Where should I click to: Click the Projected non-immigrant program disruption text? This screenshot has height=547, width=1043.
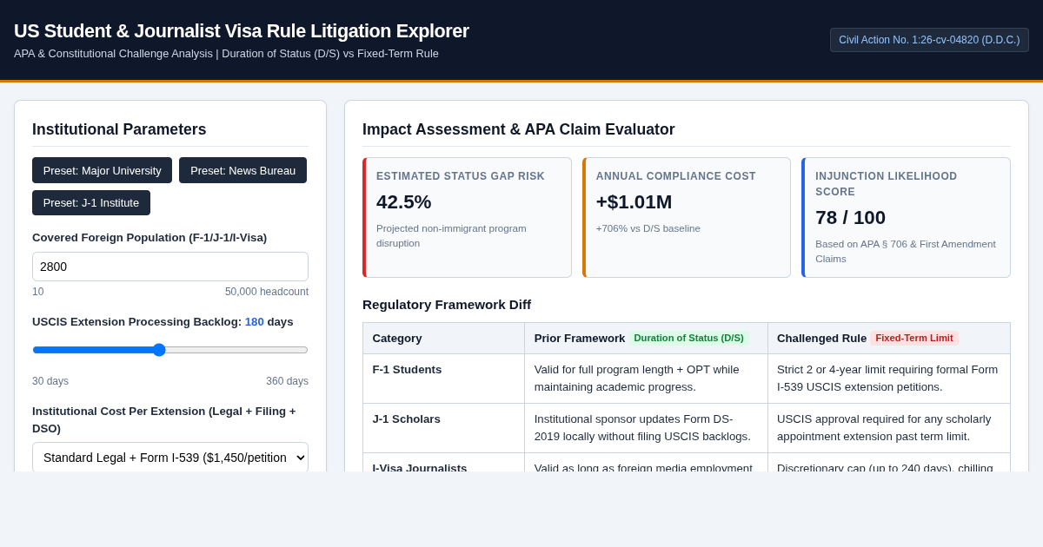click(x=451, y=235)
